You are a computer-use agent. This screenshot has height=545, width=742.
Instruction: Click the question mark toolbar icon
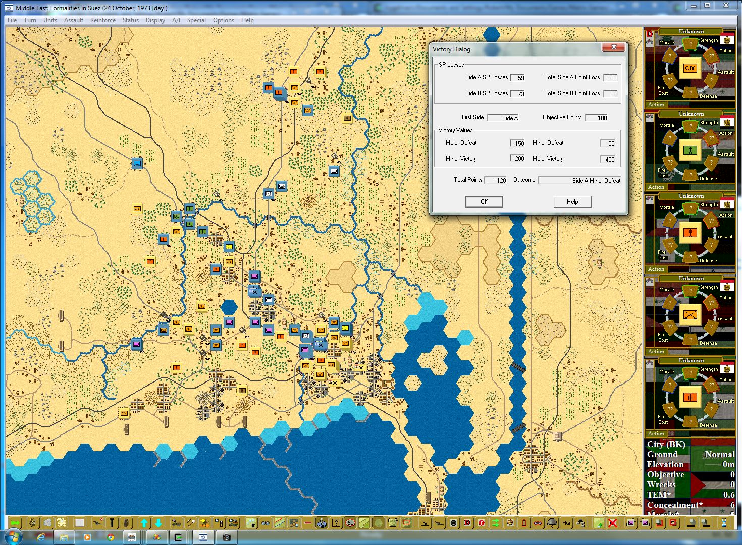(x=336, y=523)
